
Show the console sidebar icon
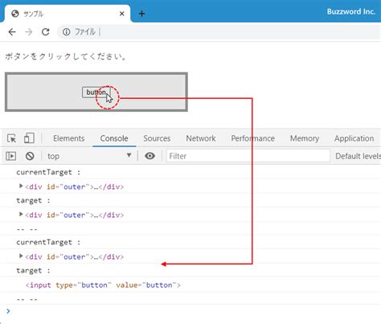(x=11, y=156)
